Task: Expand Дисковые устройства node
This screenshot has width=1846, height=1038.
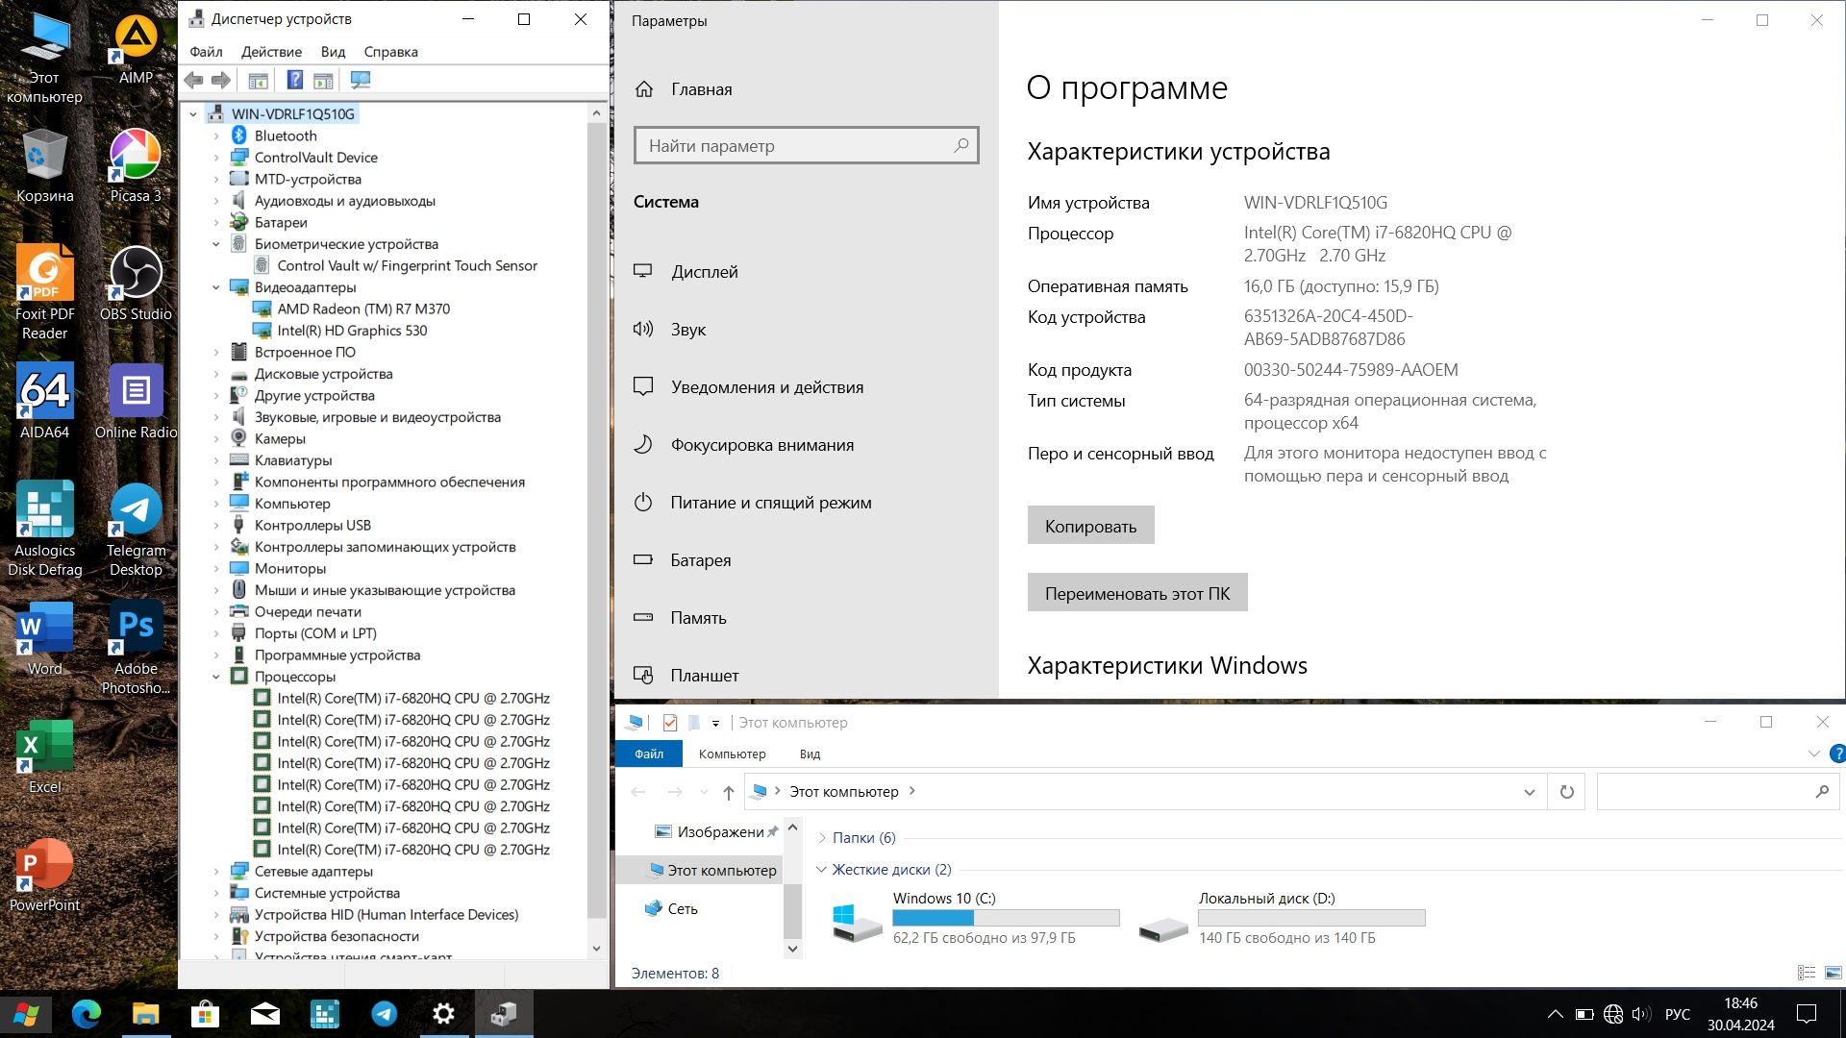Action: pos(216,374)
